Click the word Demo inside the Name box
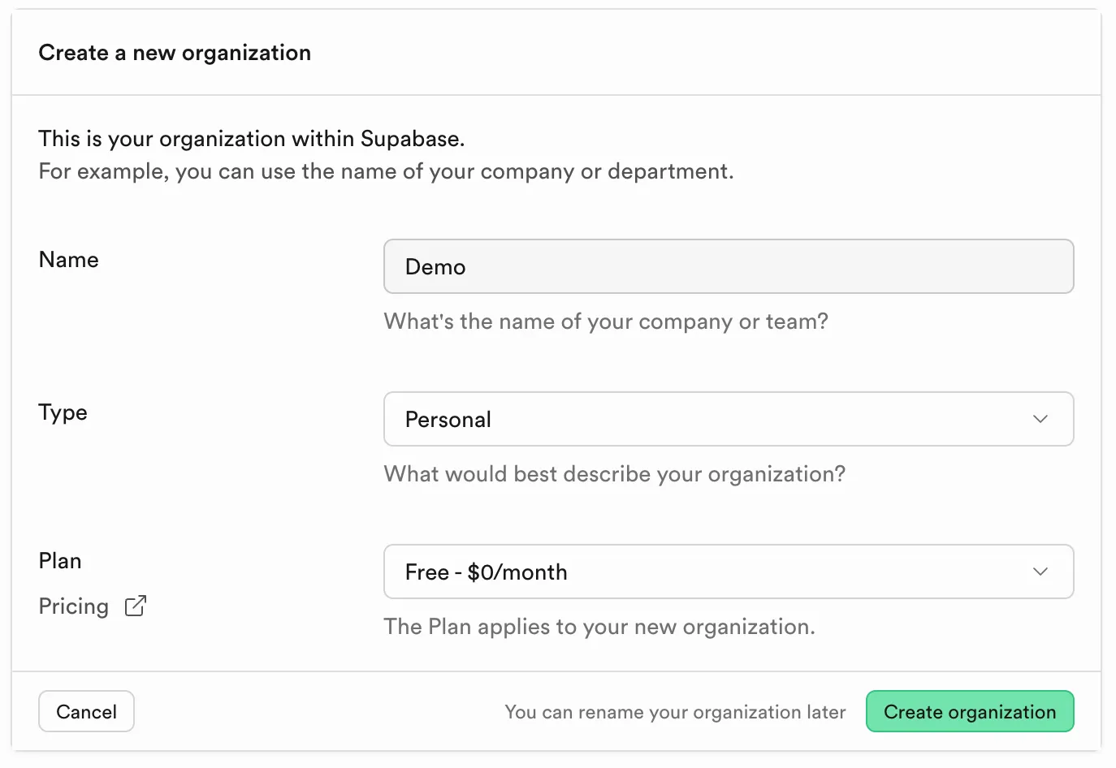The width and height of the screenshot is (1116, 768). 435,267
